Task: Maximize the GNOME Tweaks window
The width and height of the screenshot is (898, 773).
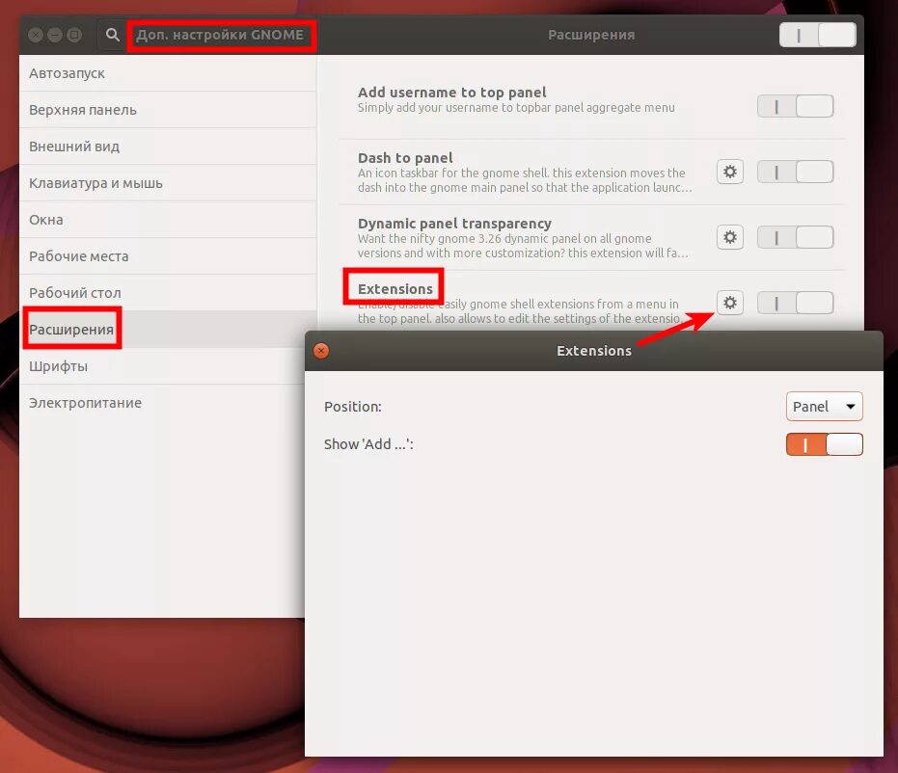Action: pos(74,35)
